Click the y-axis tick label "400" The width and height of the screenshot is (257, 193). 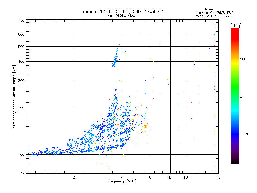pos(21,62)
